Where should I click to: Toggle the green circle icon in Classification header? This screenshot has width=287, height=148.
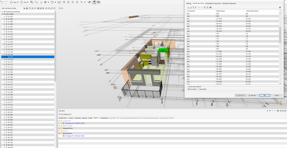[x=46, y=8]
